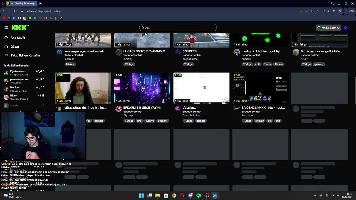Open prensesperver followed channel

tap(24, 81)
